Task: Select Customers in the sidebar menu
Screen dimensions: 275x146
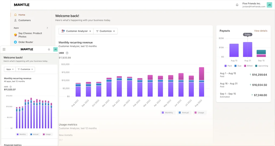Action: tap(24, 20)
